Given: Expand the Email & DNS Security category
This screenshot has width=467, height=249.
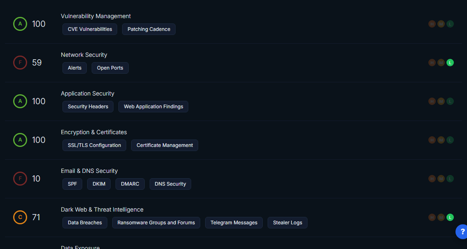Looking at the screenshot, I should (x=89, y=171).
